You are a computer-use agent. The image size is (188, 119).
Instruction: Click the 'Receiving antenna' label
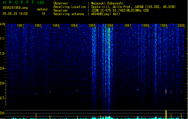(69, 14)
